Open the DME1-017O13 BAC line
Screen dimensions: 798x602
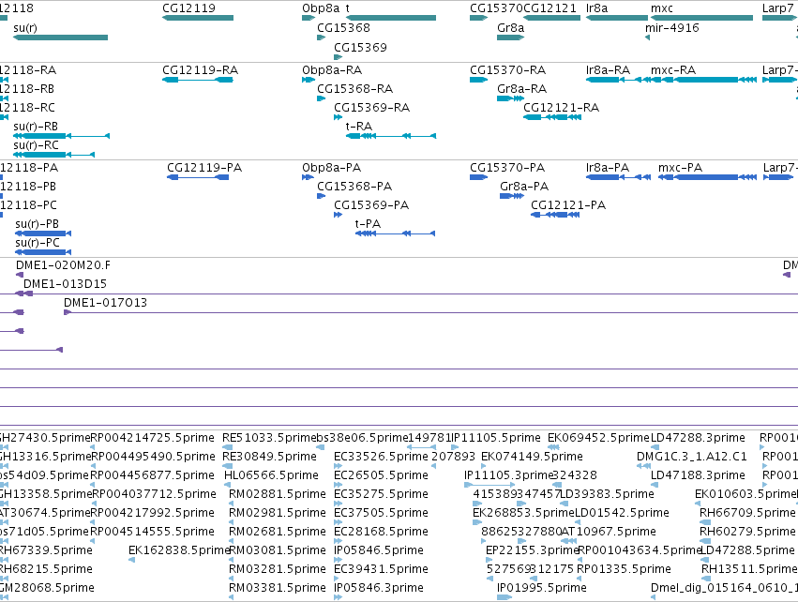click(430, 312)
